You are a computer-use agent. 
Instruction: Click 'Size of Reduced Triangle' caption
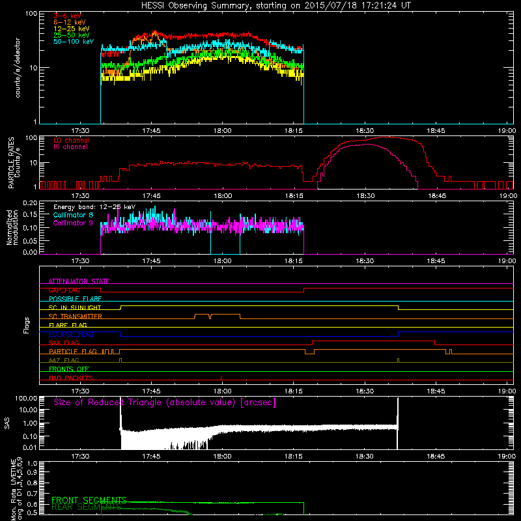pyautogui.click(x=165, y=402)
